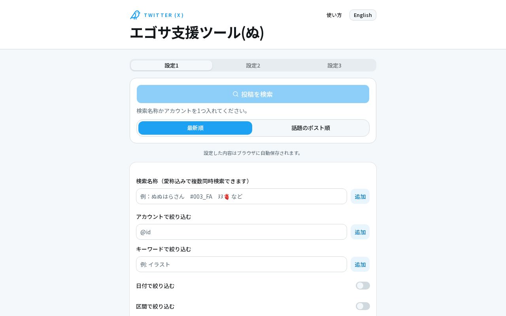Image resolution: width=506 pixels, height=316 pixels.
Task: Click the エゴサ支援ツール(ぬ) title
Action: tap(197, 32)
